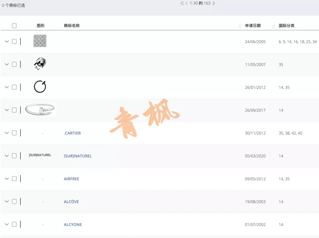
Task: Click the 图形 column header
Action: [40, 26]
